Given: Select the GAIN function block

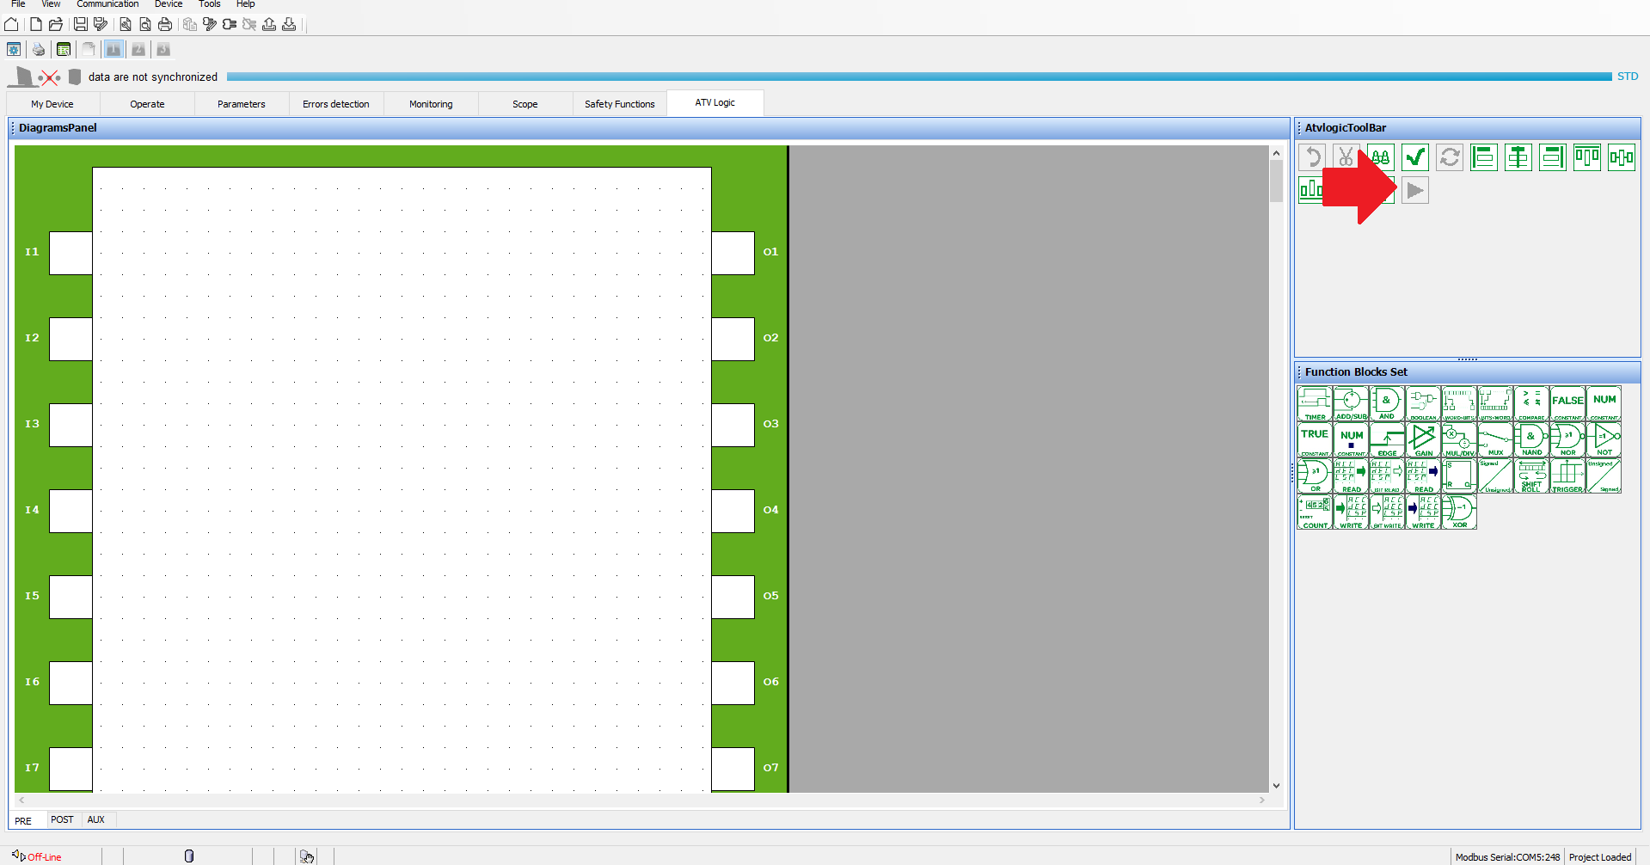Looking at the screenshot, I should 1423,439.
